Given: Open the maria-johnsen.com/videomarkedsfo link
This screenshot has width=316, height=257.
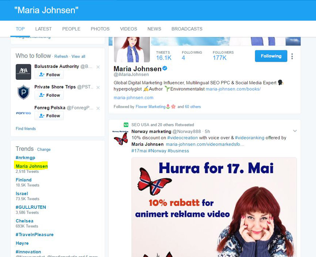Looking at the screenshot, I should click(x=205, y=144).
